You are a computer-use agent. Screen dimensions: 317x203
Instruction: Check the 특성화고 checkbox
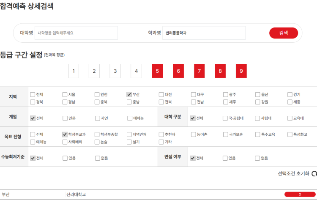coord(290,134)
